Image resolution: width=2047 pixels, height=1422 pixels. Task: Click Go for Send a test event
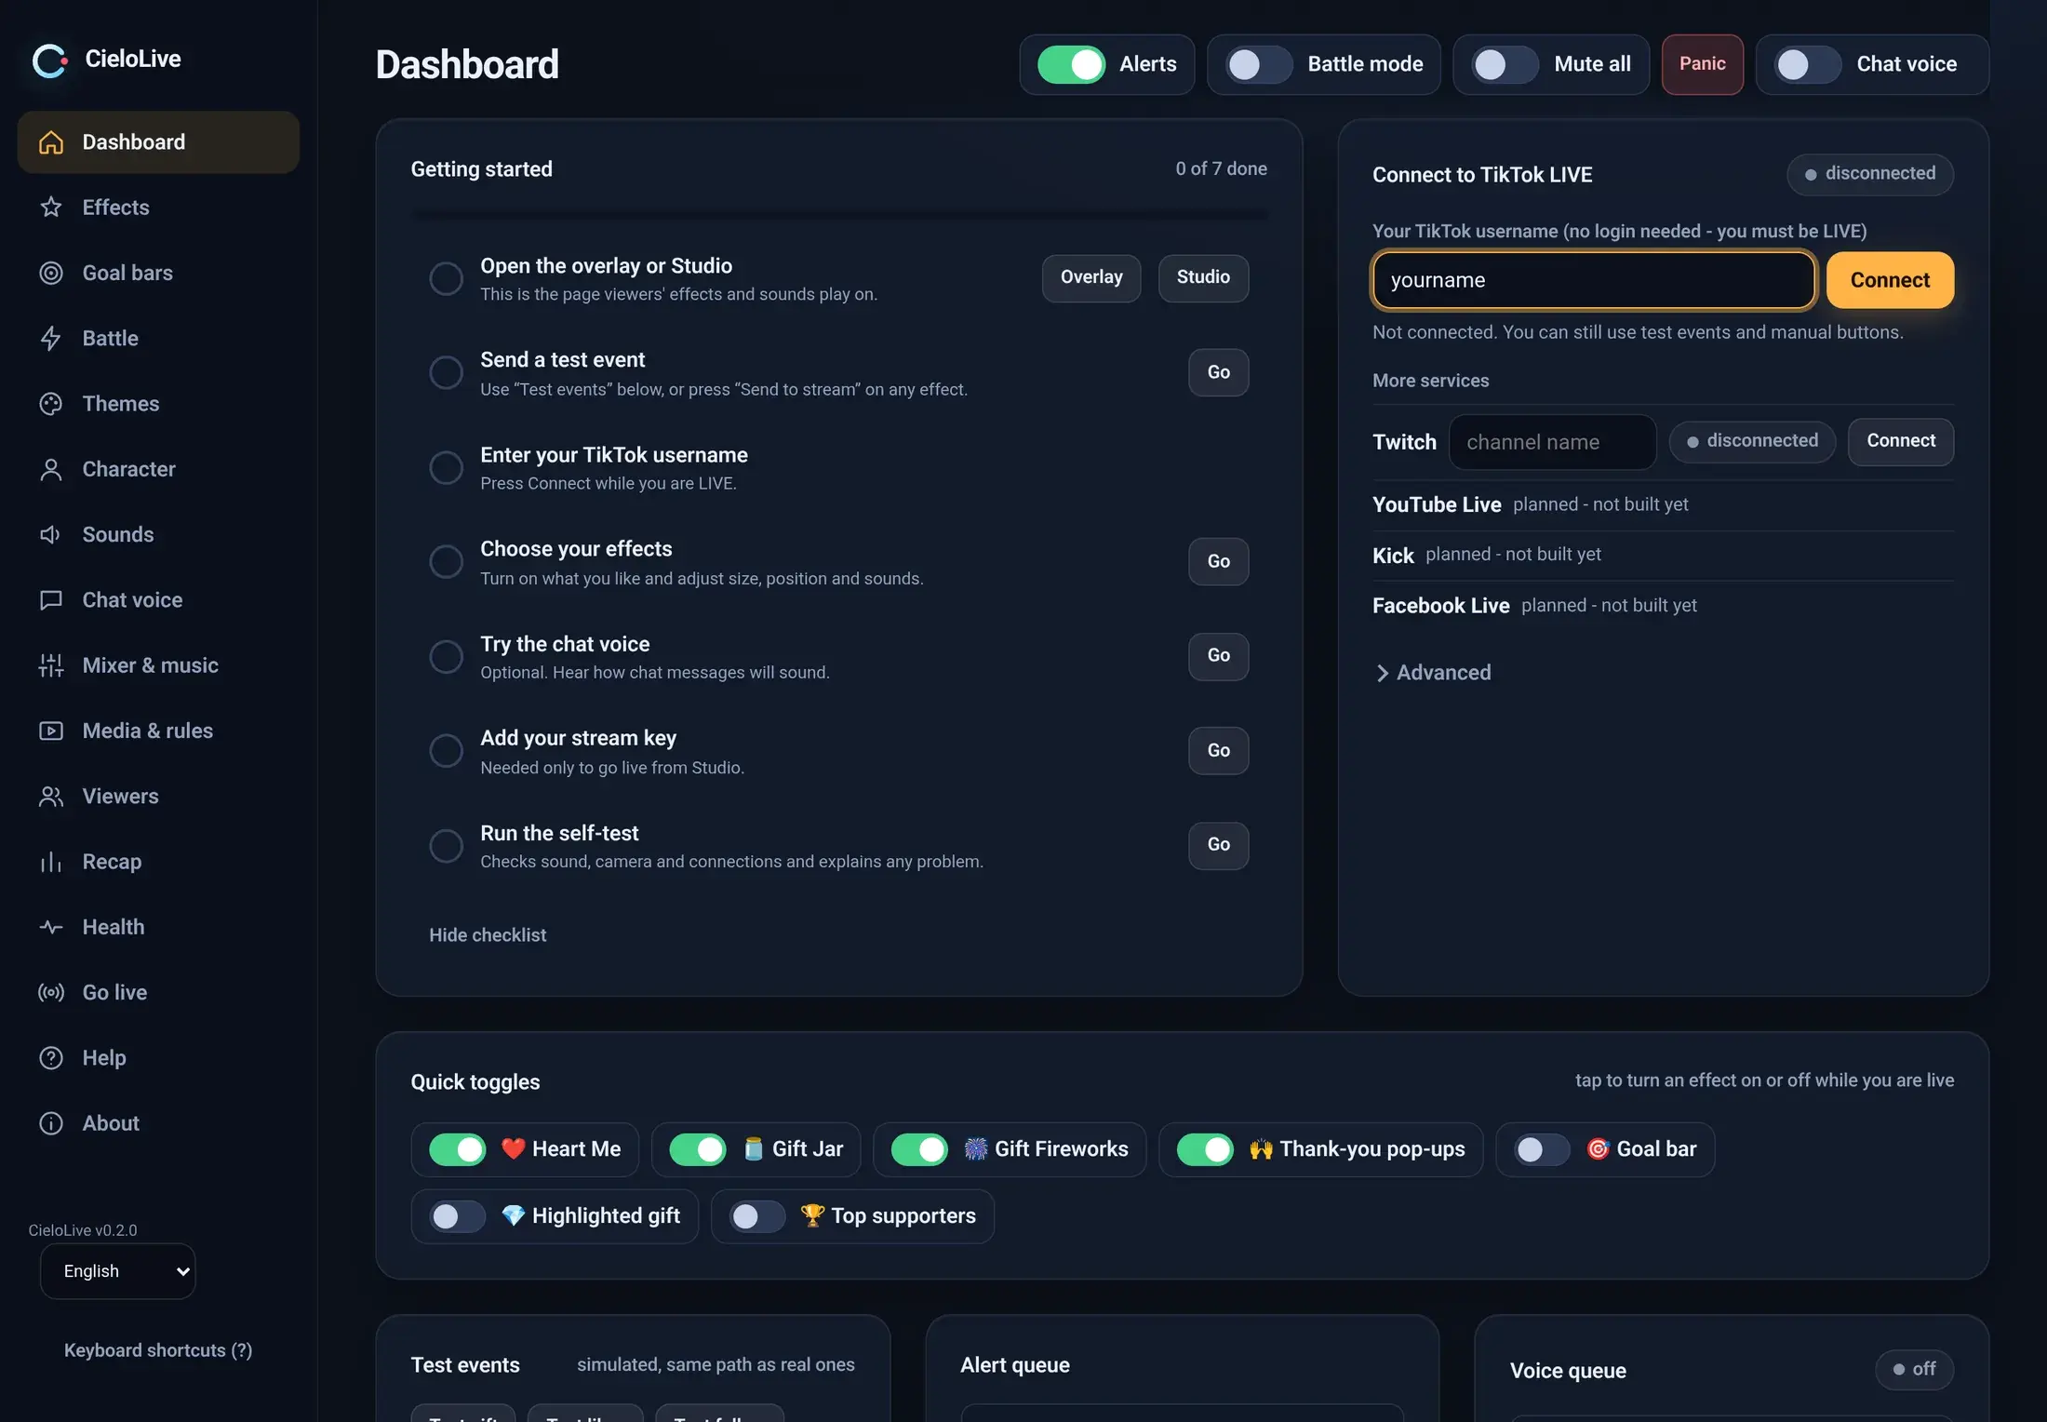[x=1218, y=372]
